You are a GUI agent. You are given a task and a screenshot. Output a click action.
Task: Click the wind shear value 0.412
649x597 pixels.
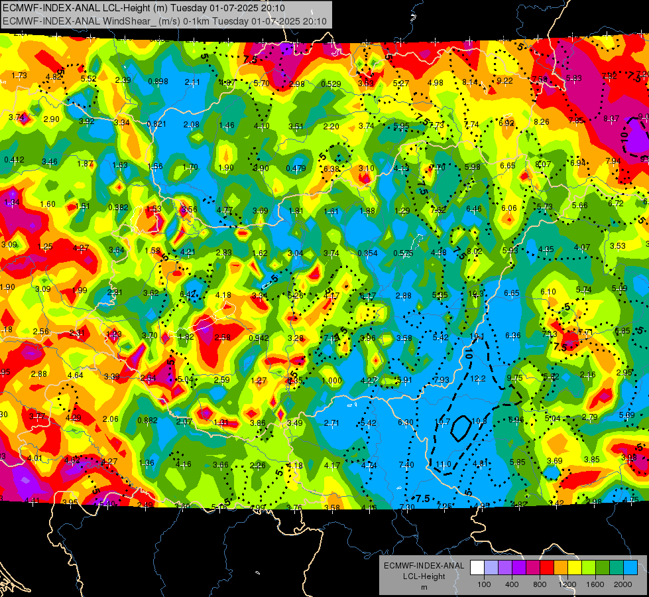pos(14,160)
